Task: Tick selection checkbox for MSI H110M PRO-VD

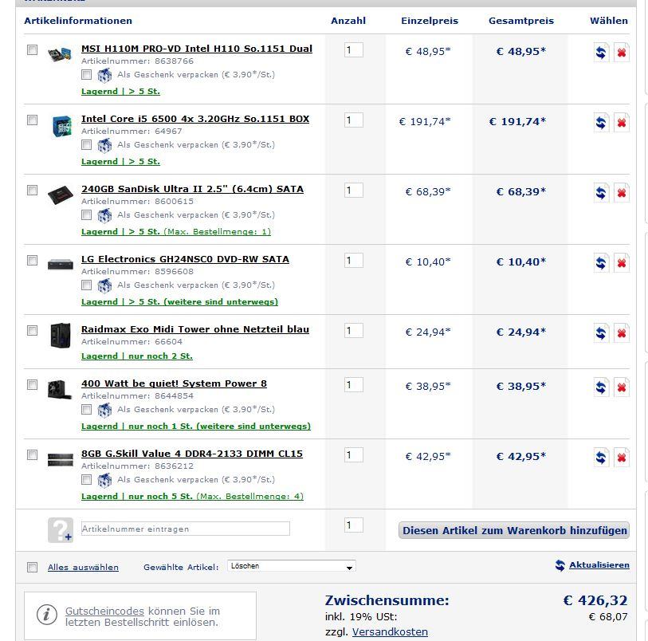Action: pos(32,50)
